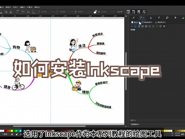Toggle current layer visibility in status bar
185x139 pixels.
coord(12,134)
